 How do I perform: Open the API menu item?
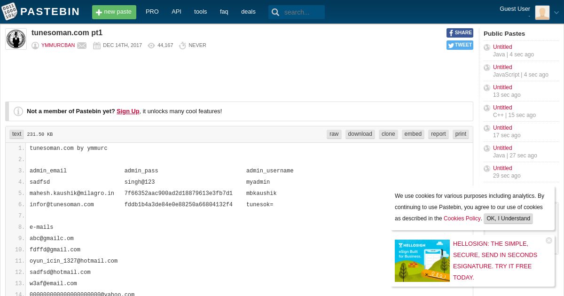click(176, 12)
